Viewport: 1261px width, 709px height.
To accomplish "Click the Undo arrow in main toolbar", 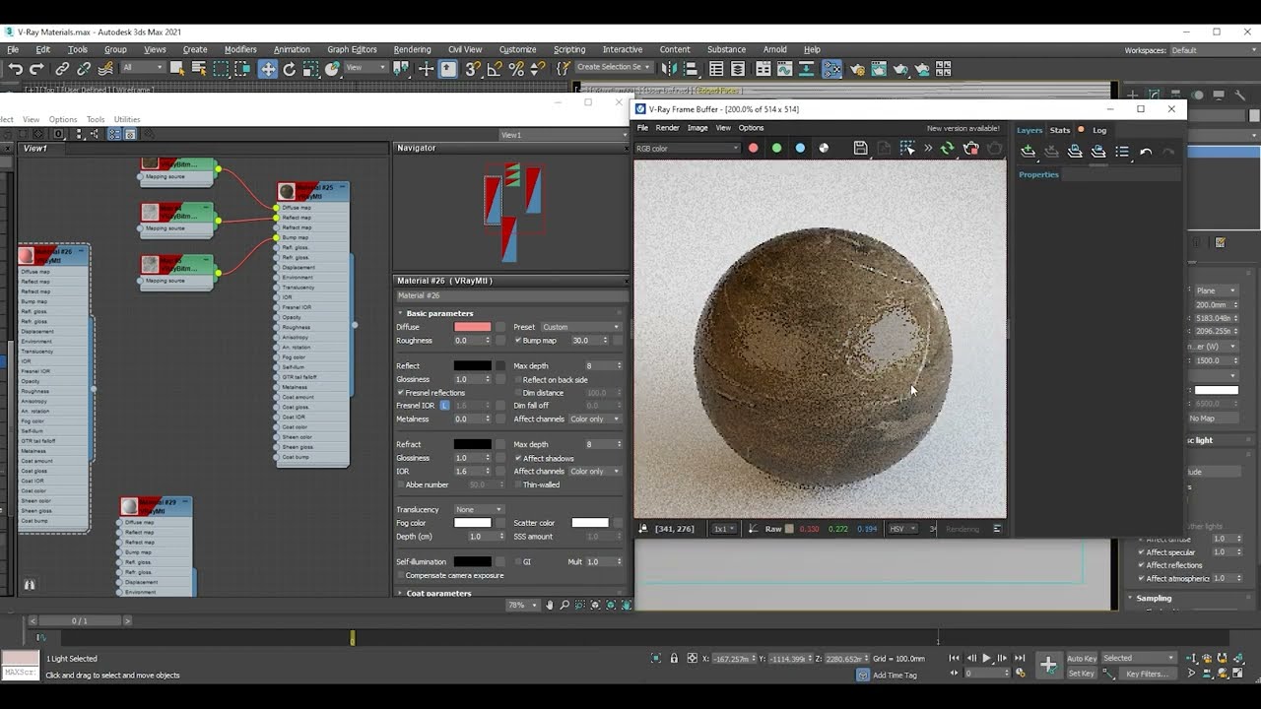I will [15, 69].
